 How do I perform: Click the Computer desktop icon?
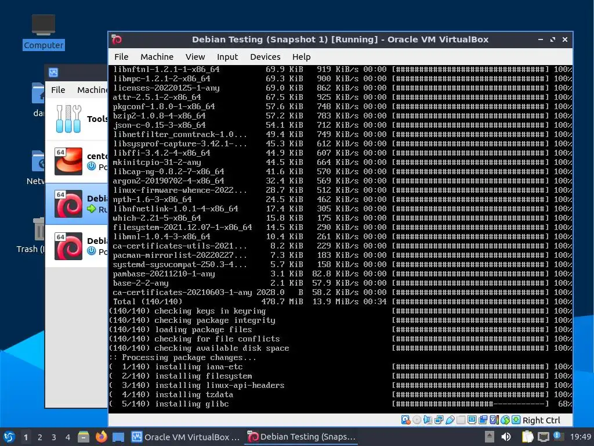tap(44, 32)
